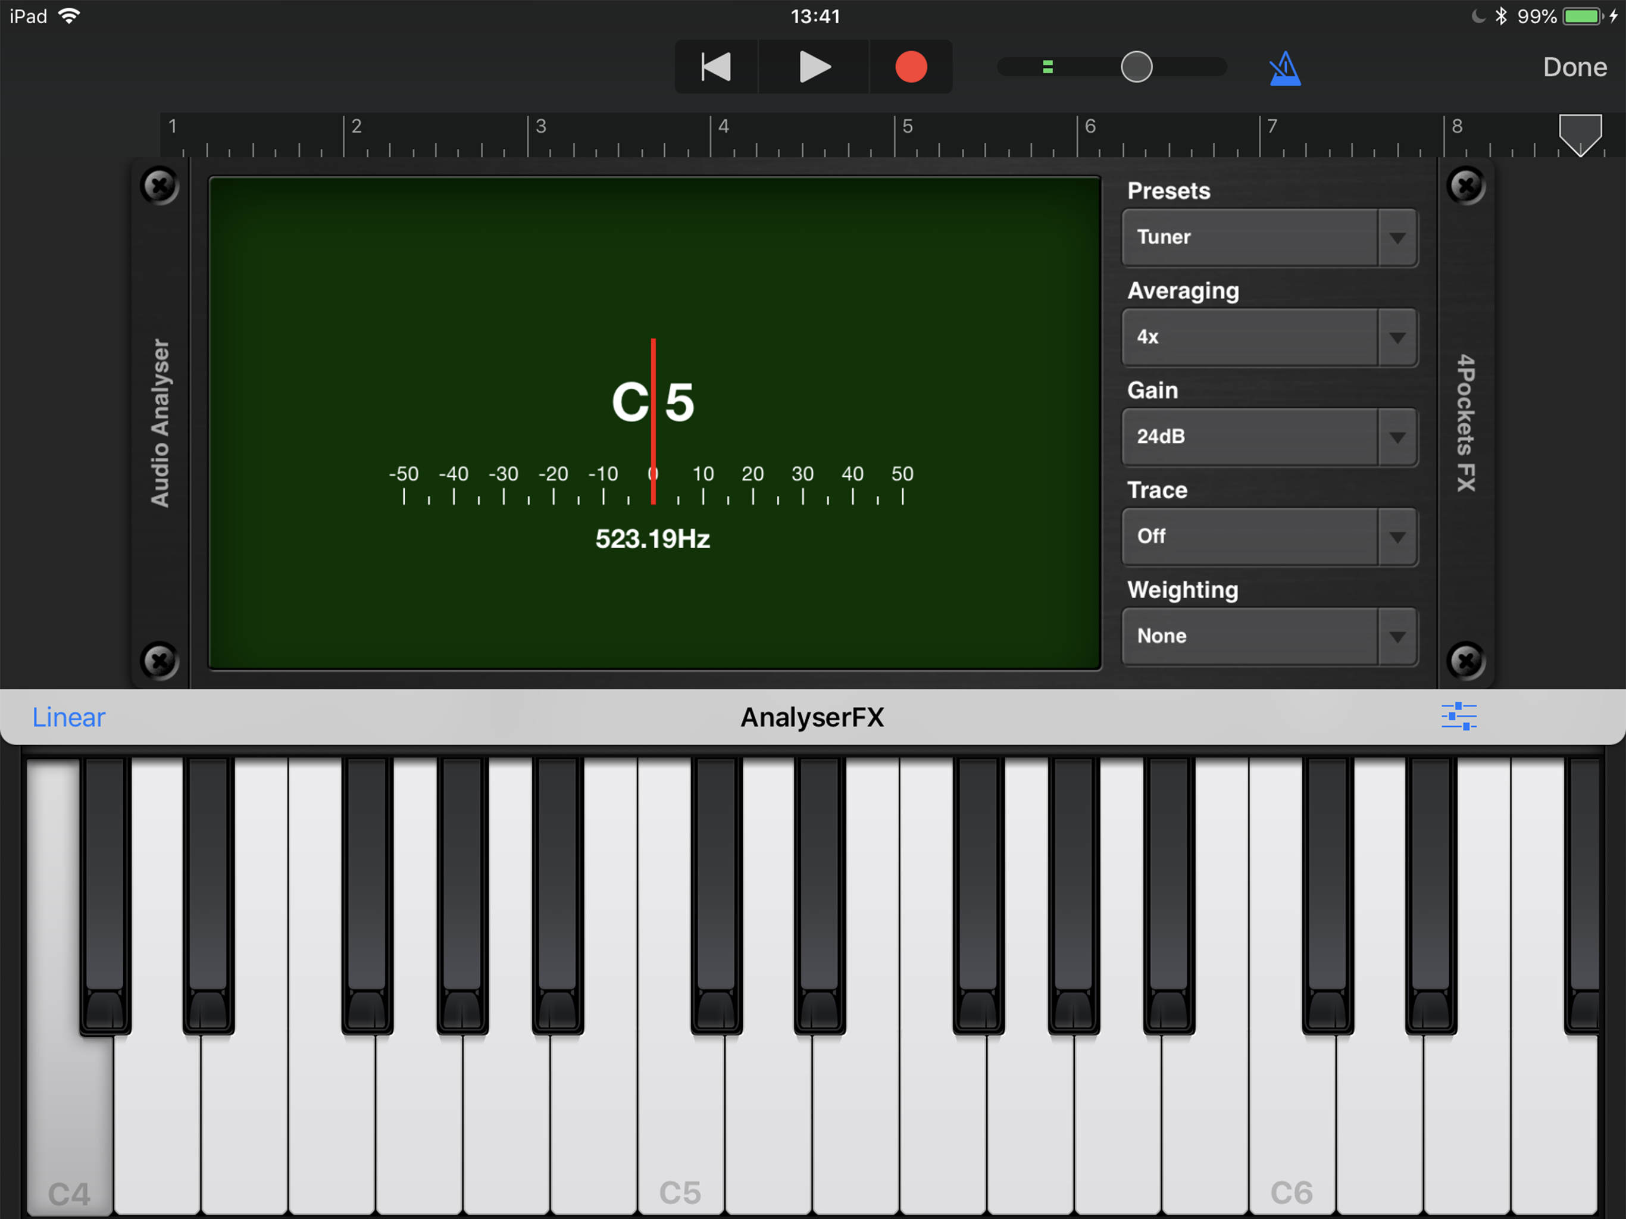This screenshot has height=1219, width=1626.
Task: Tap the Wi-Fi status icon
Action: [x=69, y=16]
